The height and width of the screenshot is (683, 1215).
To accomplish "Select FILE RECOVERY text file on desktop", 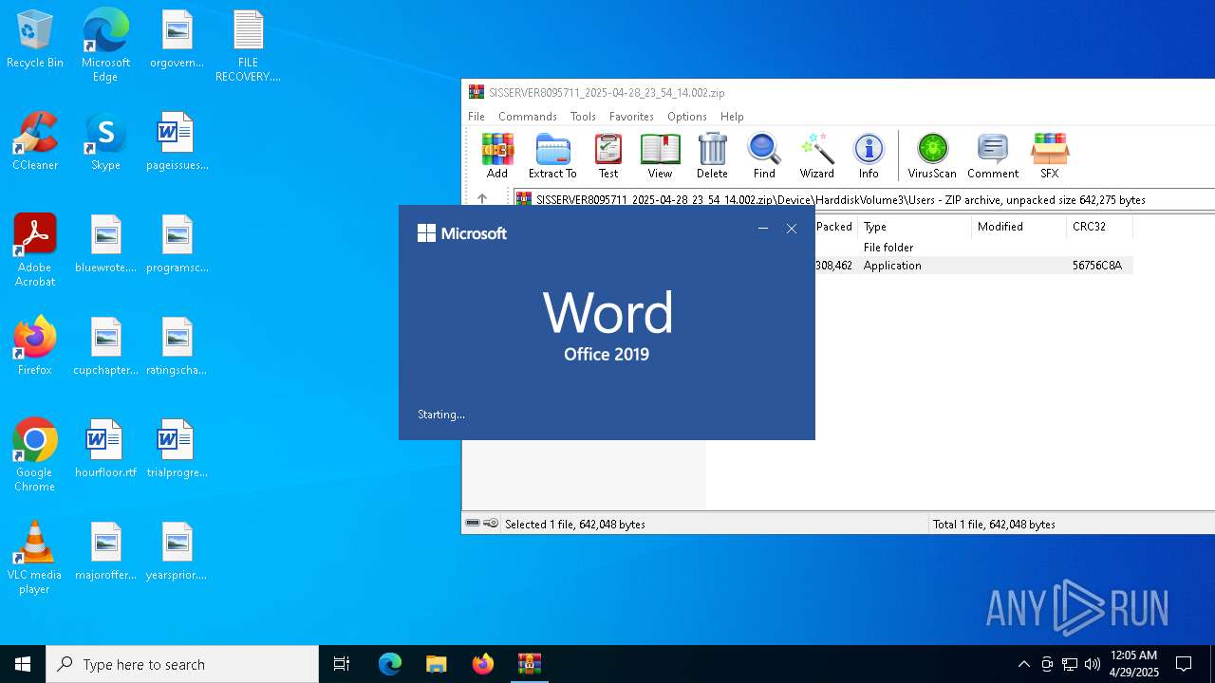I will tap(248, 46).
